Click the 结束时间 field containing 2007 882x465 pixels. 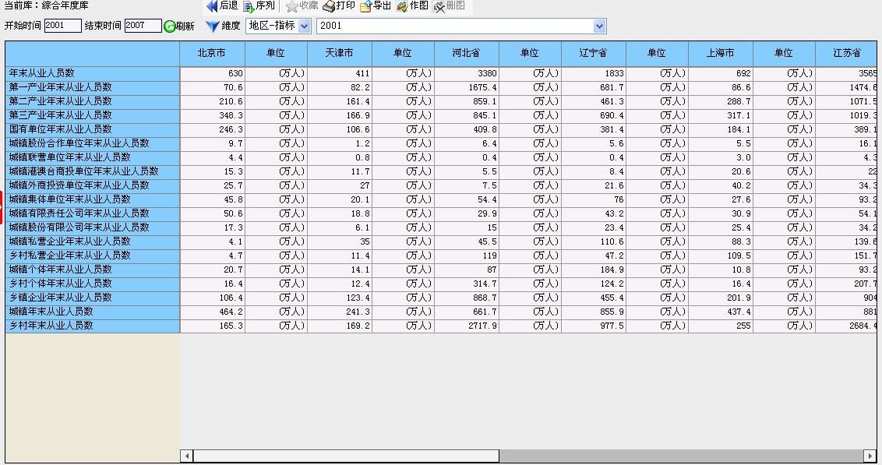tap(143, 25)
